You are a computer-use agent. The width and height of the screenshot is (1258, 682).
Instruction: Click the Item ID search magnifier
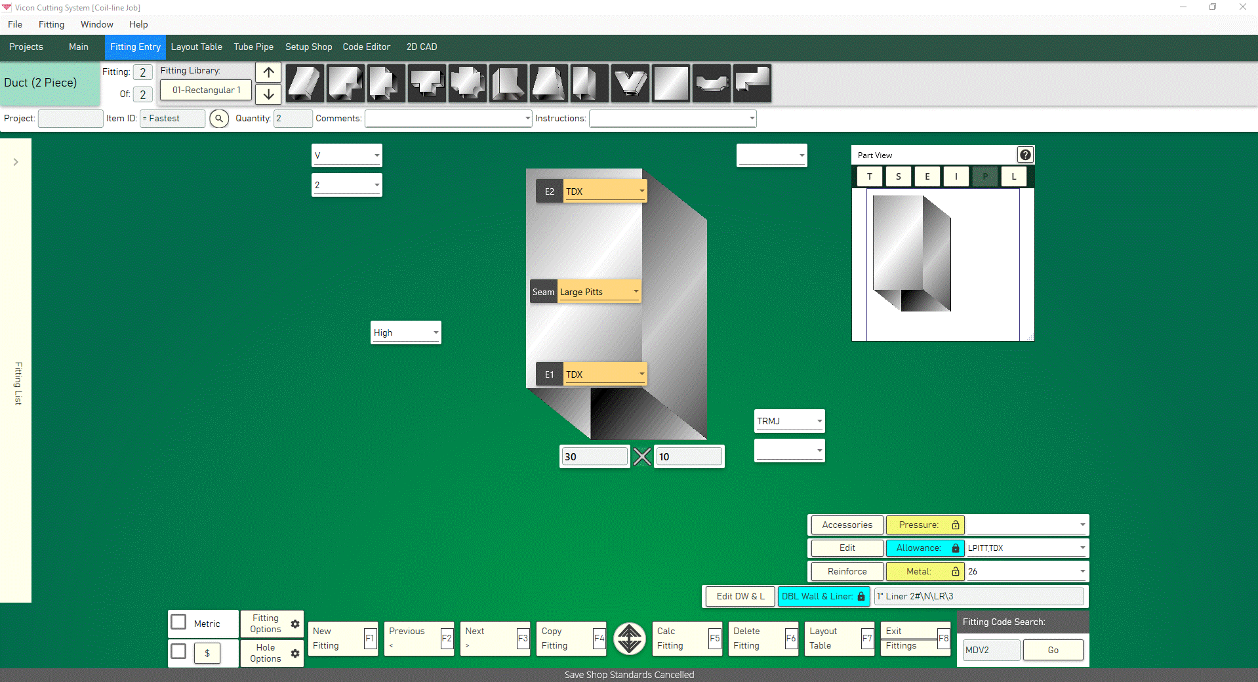coord(219,119)
